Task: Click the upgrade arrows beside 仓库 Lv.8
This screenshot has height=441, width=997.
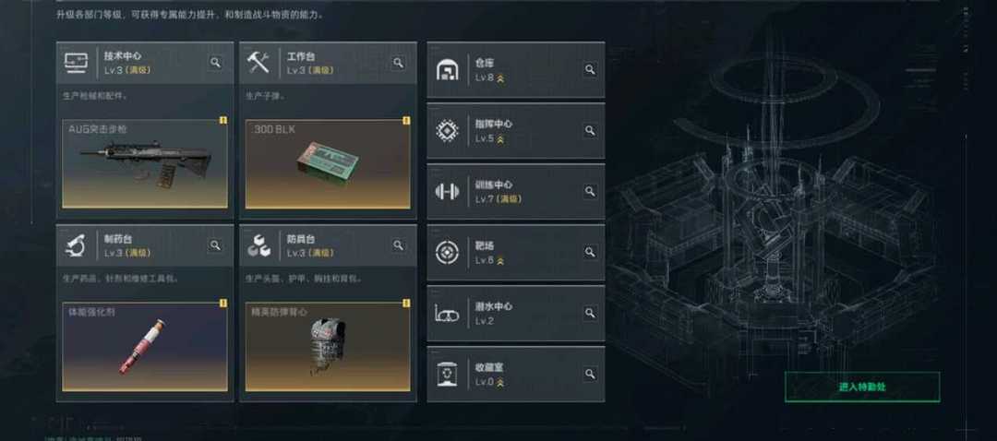Action: pos(500,78)
